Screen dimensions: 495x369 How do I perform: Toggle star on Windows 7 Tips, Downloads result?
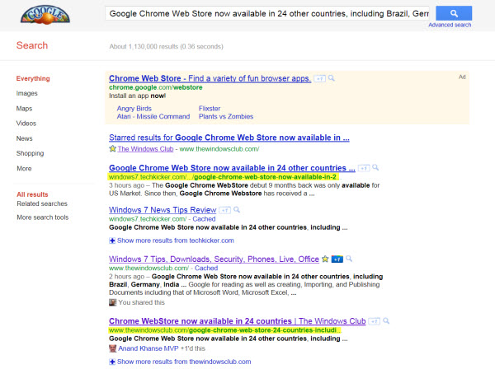325,259
